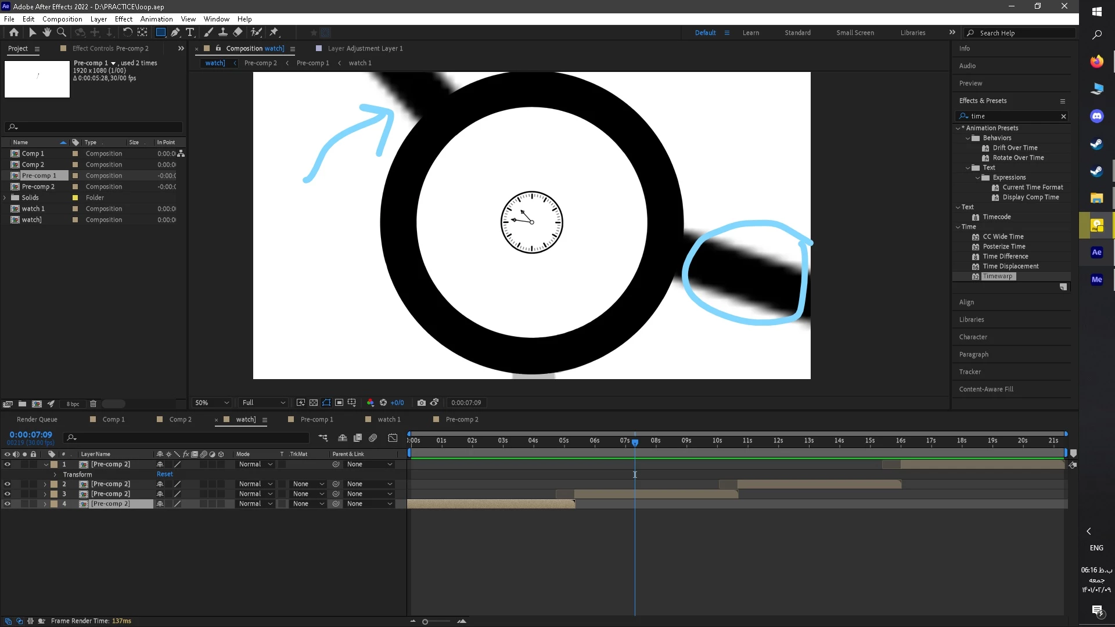Click the current time indicator at 07s
The height and width of the screenshot is (627, 1115).
(x=635, y=442)
